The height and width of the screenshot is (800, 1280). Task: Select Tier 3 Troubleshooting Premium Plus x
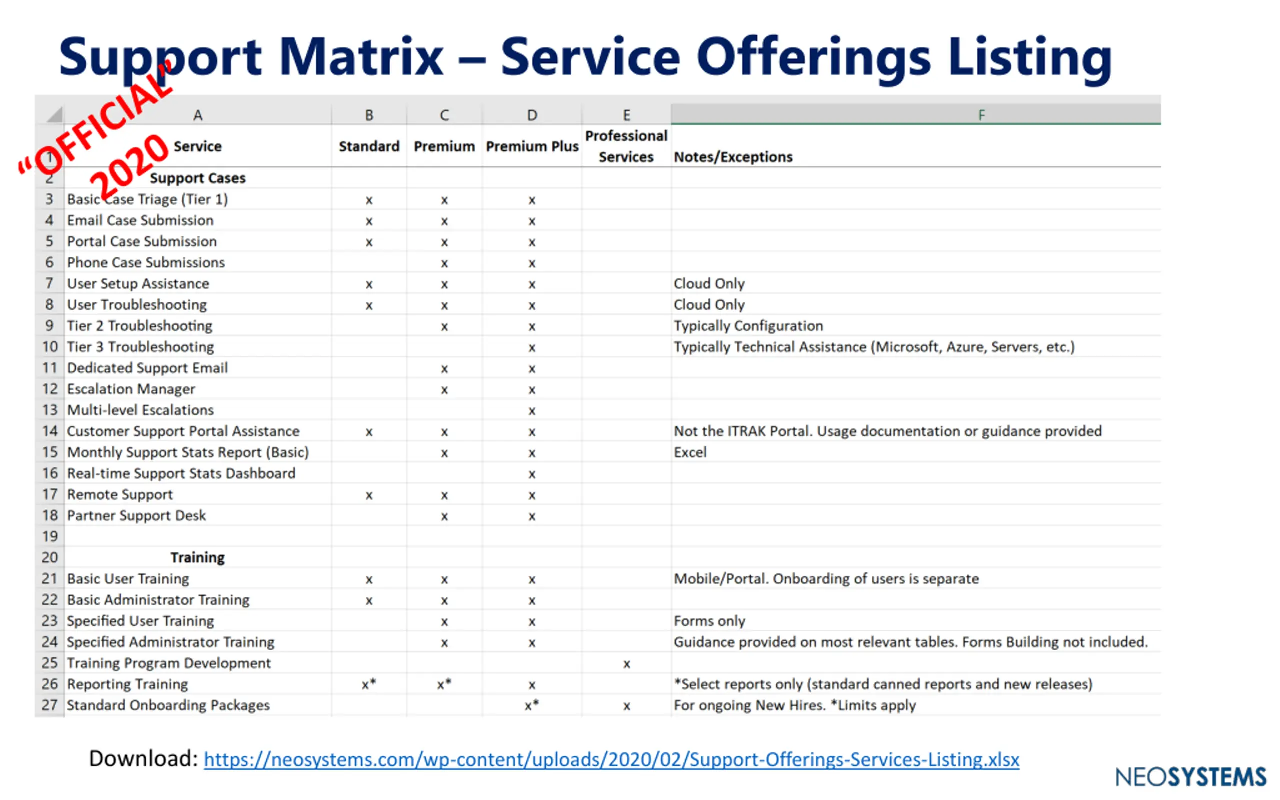click(x=532, y=347)
